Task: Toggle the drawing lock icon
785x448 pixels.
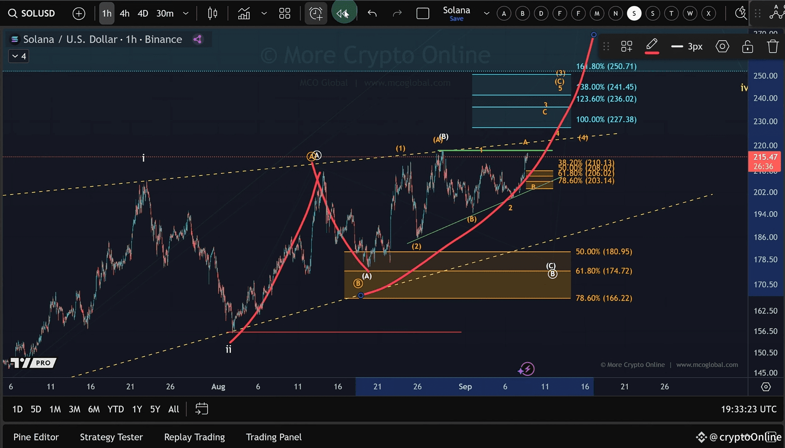Action: (748, 46)
